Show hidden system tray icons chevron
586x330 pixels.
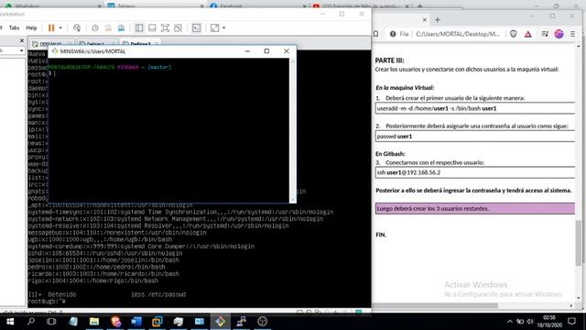point(510,322)
